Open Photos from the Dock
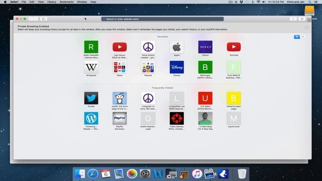This screenshot has width=322, height=181. point(132,174)
